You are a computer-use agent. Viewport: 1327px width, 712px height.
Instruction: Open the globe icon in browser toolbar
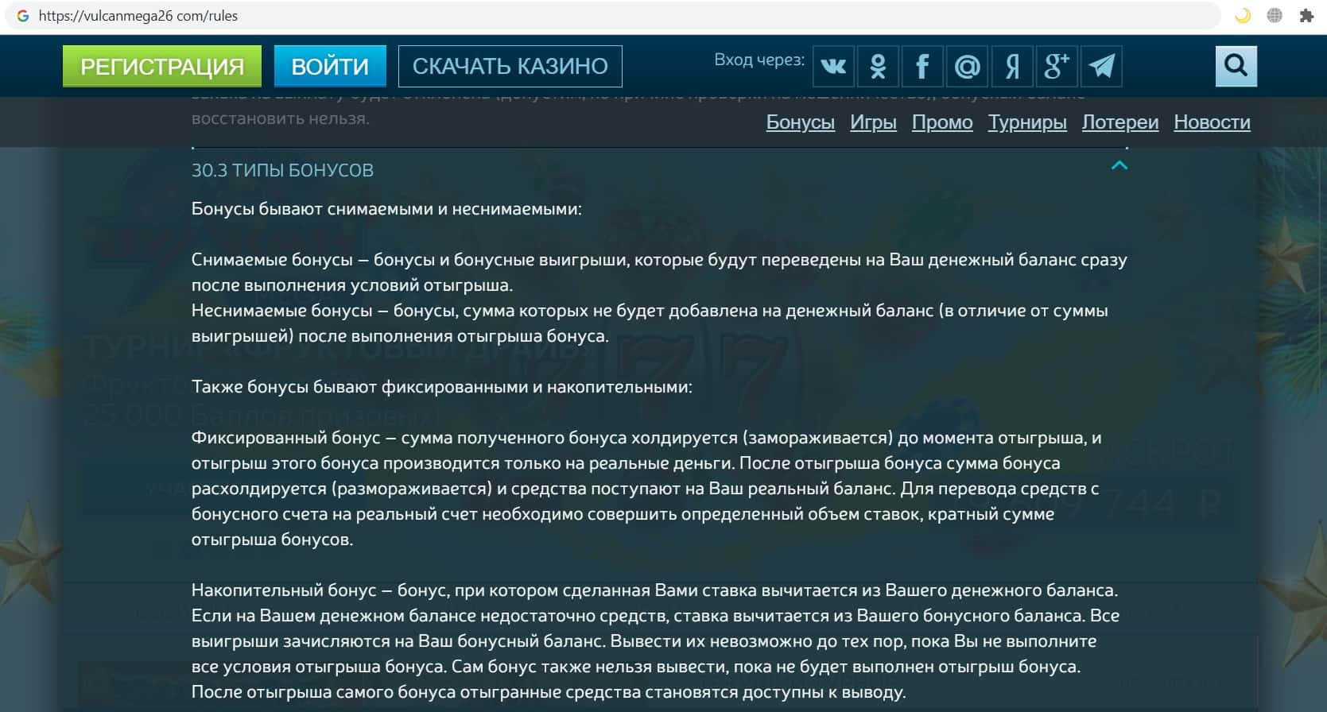[1275, 16]
